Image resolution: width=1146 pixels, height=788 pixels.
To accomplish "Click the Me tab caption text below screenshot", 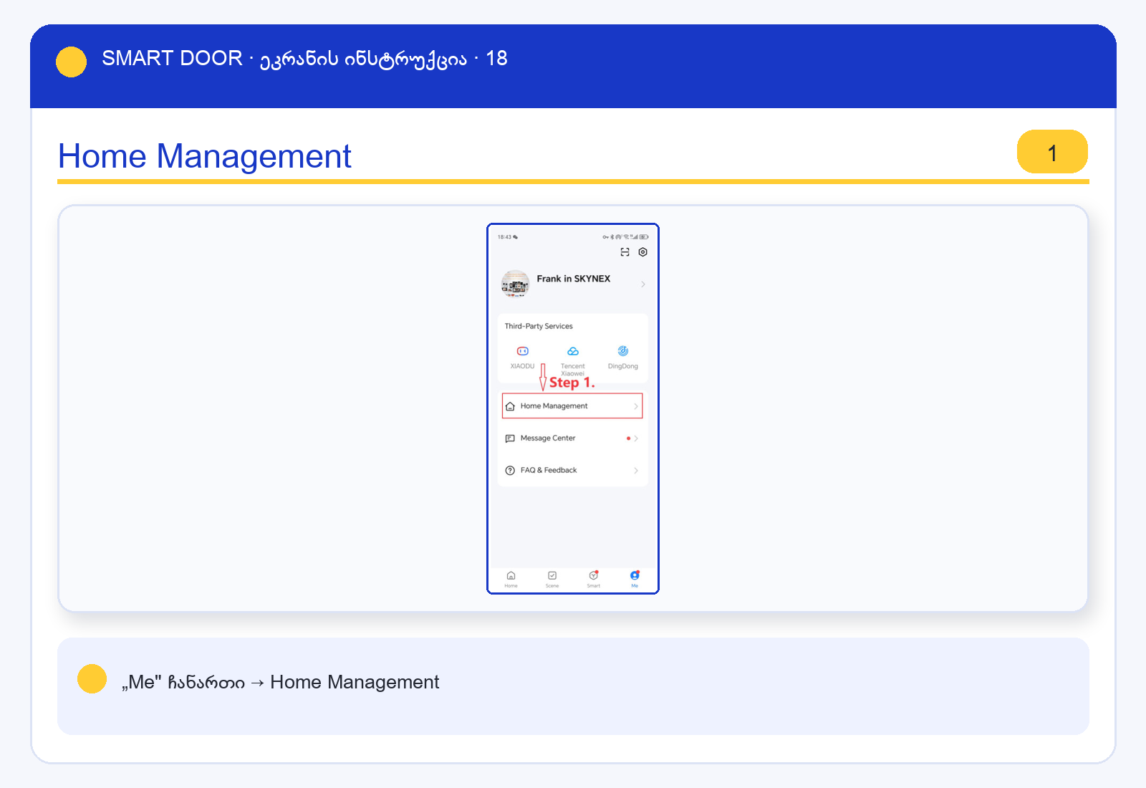I will [x=280, y=682].
